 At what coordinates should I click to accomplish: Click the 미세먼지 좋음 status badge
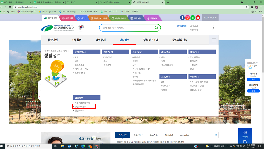253,80
